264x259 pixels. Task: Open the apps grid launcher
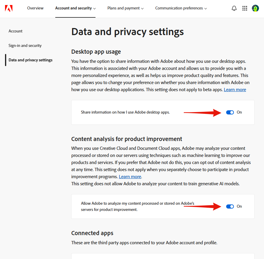[x=245, y=8]
